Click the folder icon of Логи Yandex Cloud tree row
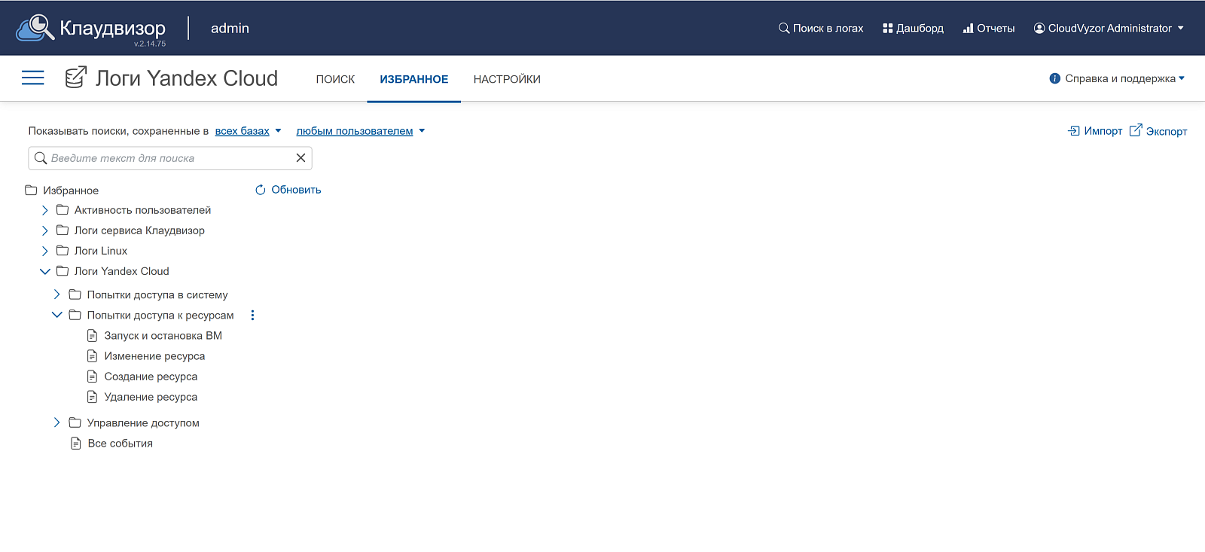The height and width of the screenshot is (552, 1205). (63, 271)
